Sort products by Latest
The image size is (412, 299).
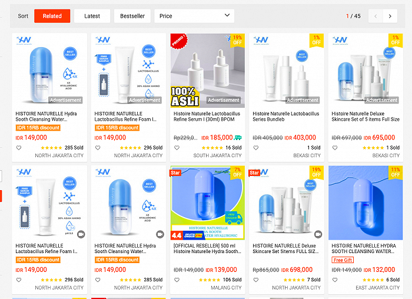point(92,16)
